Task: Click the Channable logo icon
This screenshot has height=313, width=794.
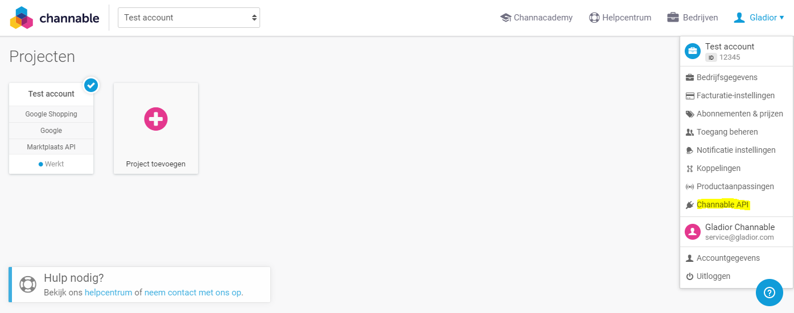Action: [22, 18]
